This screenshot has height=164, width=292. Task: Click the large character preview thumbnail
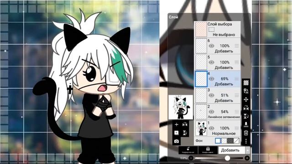click(181, 107)
